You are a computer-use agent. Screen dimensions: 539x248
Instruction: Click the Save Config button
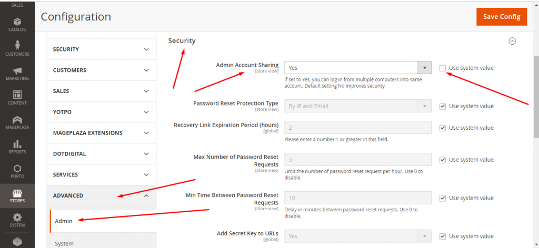[x=501, y=16]
